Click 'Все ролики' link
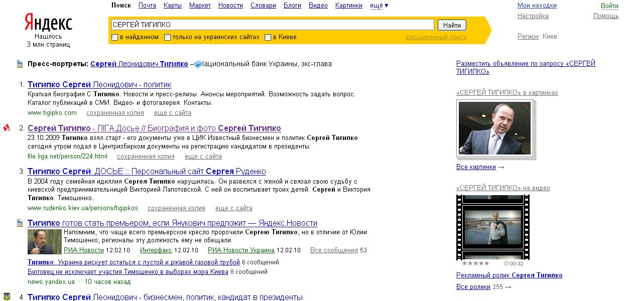 click(473, 287)
